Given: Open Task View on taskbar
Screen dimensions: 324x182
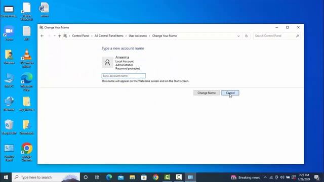Looking at the screenshot, I should tap(97, 177).
